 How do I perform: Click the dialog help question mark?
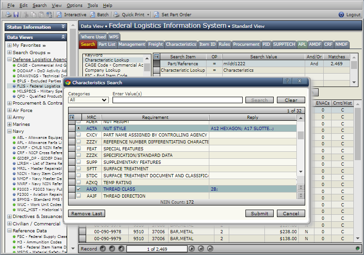[288, 81]
